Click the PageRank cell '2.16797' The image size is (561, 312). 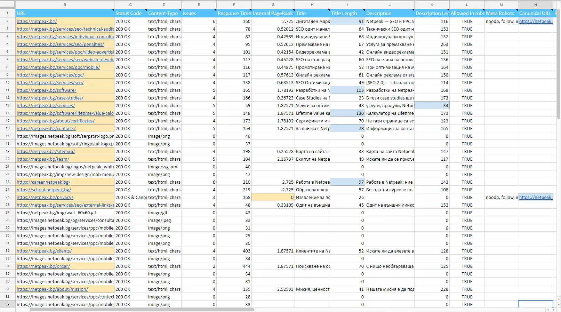click(273, 159)
